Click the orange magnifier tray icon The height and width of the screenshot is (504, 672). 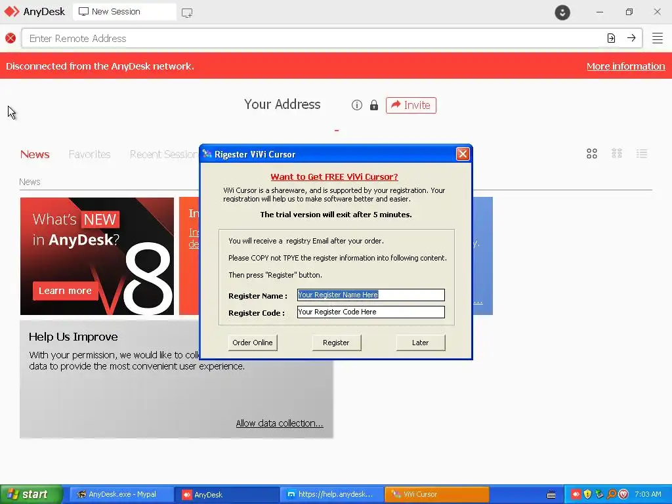[x=612, y=494]
